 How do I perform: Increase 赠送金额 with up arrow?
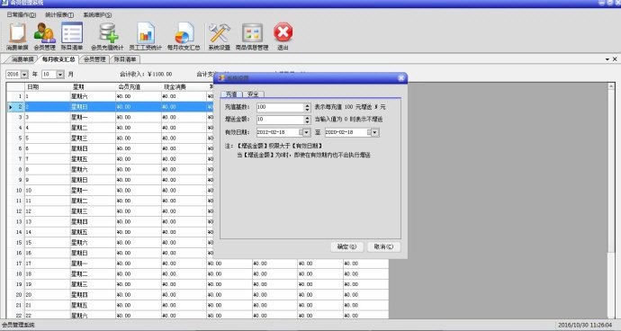tap(307, 117)
